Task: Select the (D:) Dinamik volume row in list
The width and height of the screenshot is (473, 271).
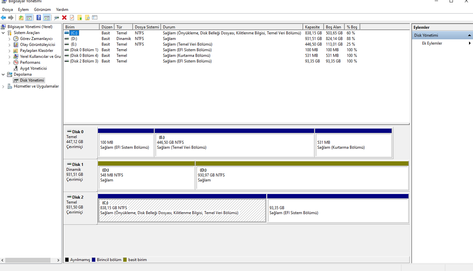Action: 211,39
